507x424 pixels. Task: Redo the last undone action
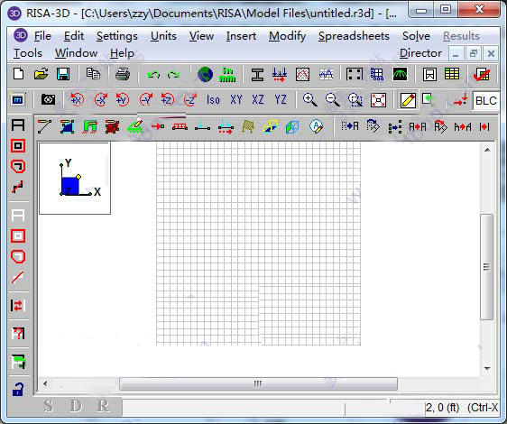[173, 75]
